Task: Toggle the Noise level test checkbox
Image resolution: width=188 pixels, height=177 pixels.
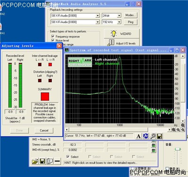Action: (53, 40)
